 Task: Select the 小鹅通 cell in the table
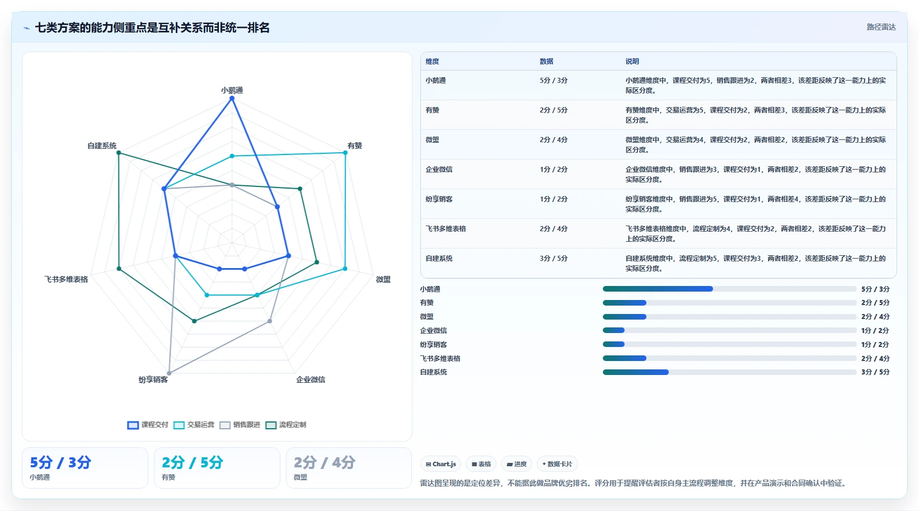[x=435, y=81]
